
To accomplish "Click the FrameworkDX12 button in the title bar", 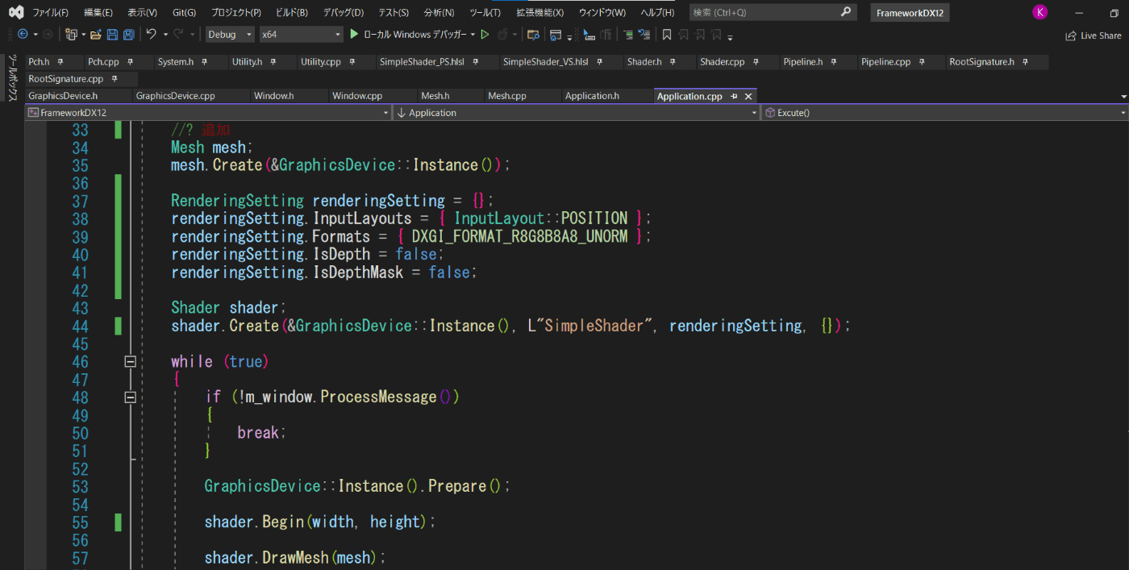I will point(910,12).
